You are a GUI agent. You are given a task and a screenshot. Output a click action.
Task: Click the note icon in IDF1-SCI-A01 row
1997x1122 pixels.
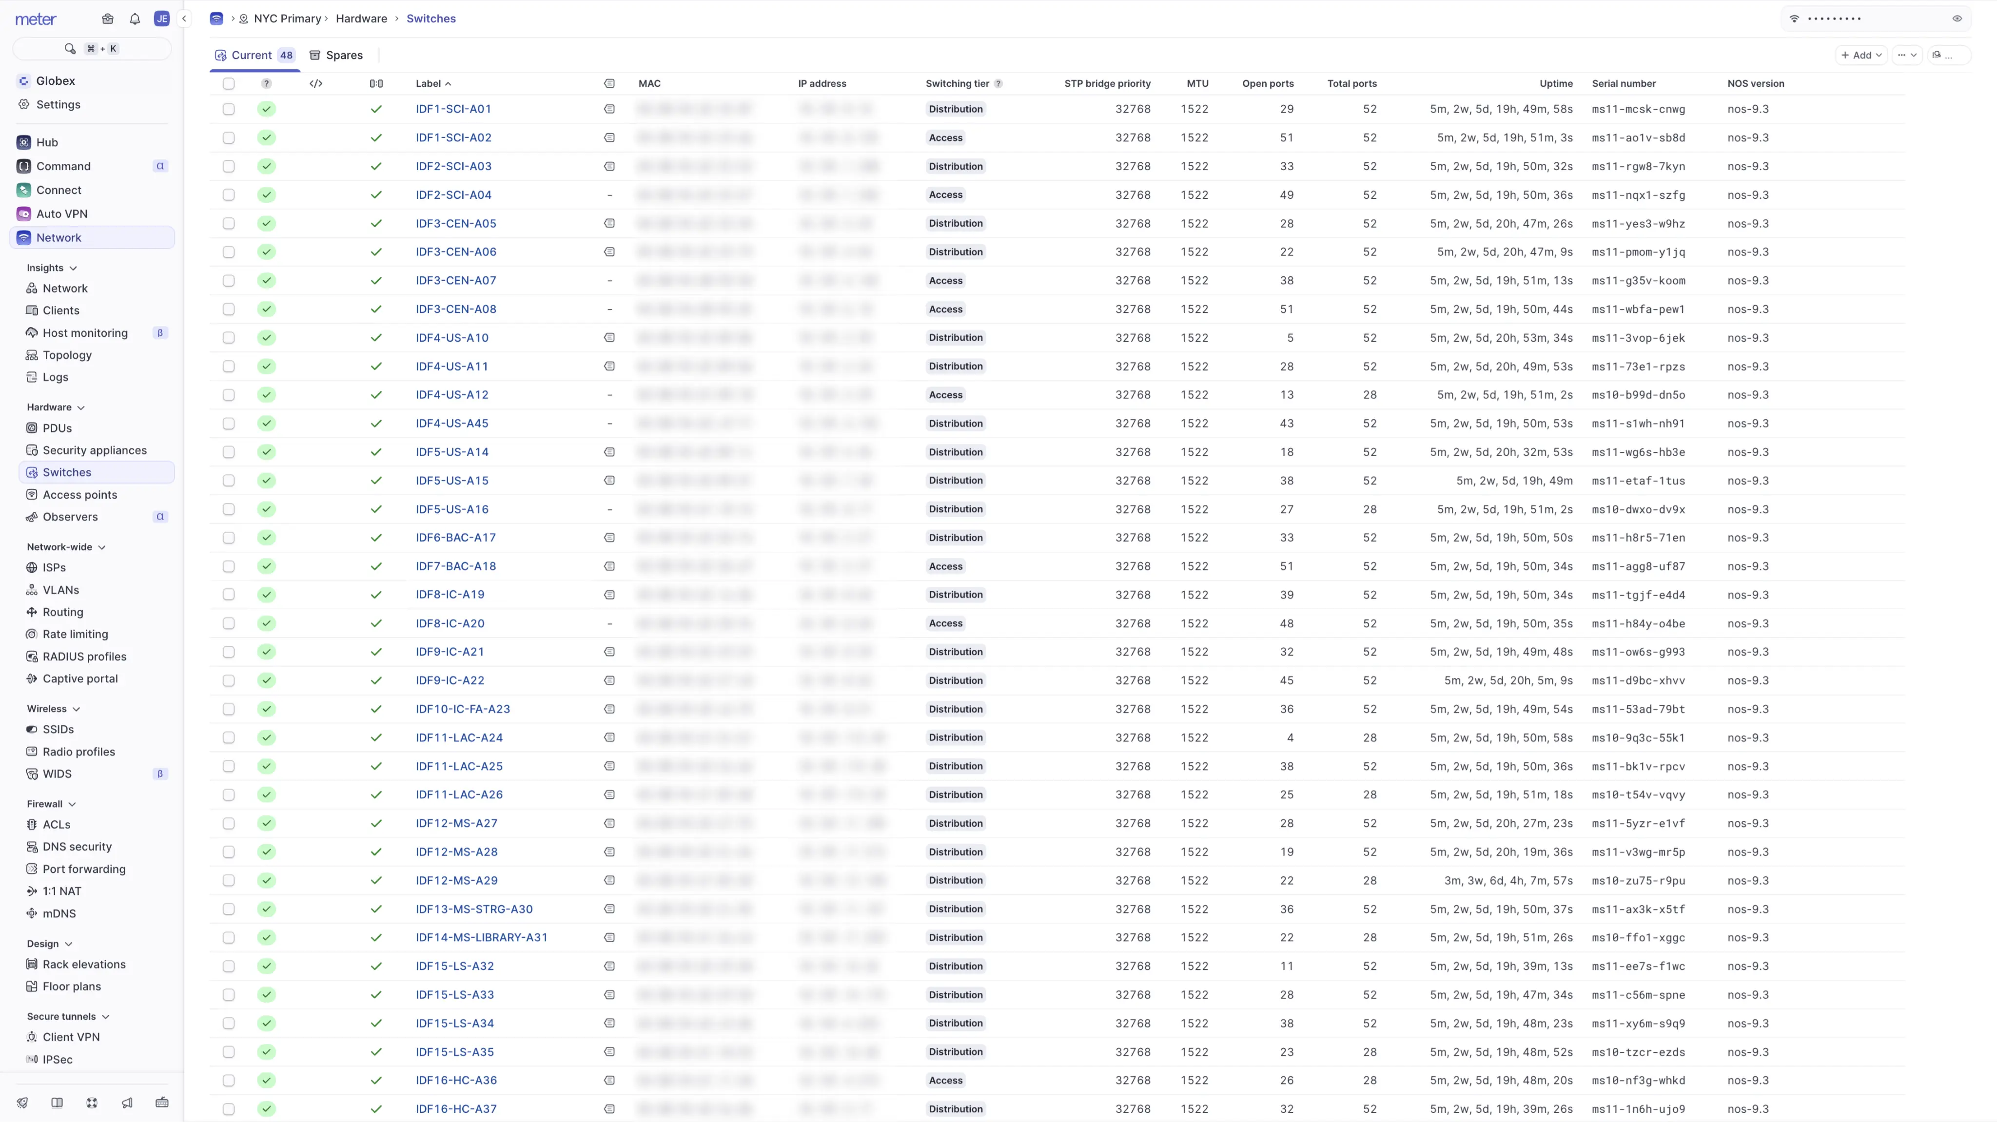tap(609, 109)
